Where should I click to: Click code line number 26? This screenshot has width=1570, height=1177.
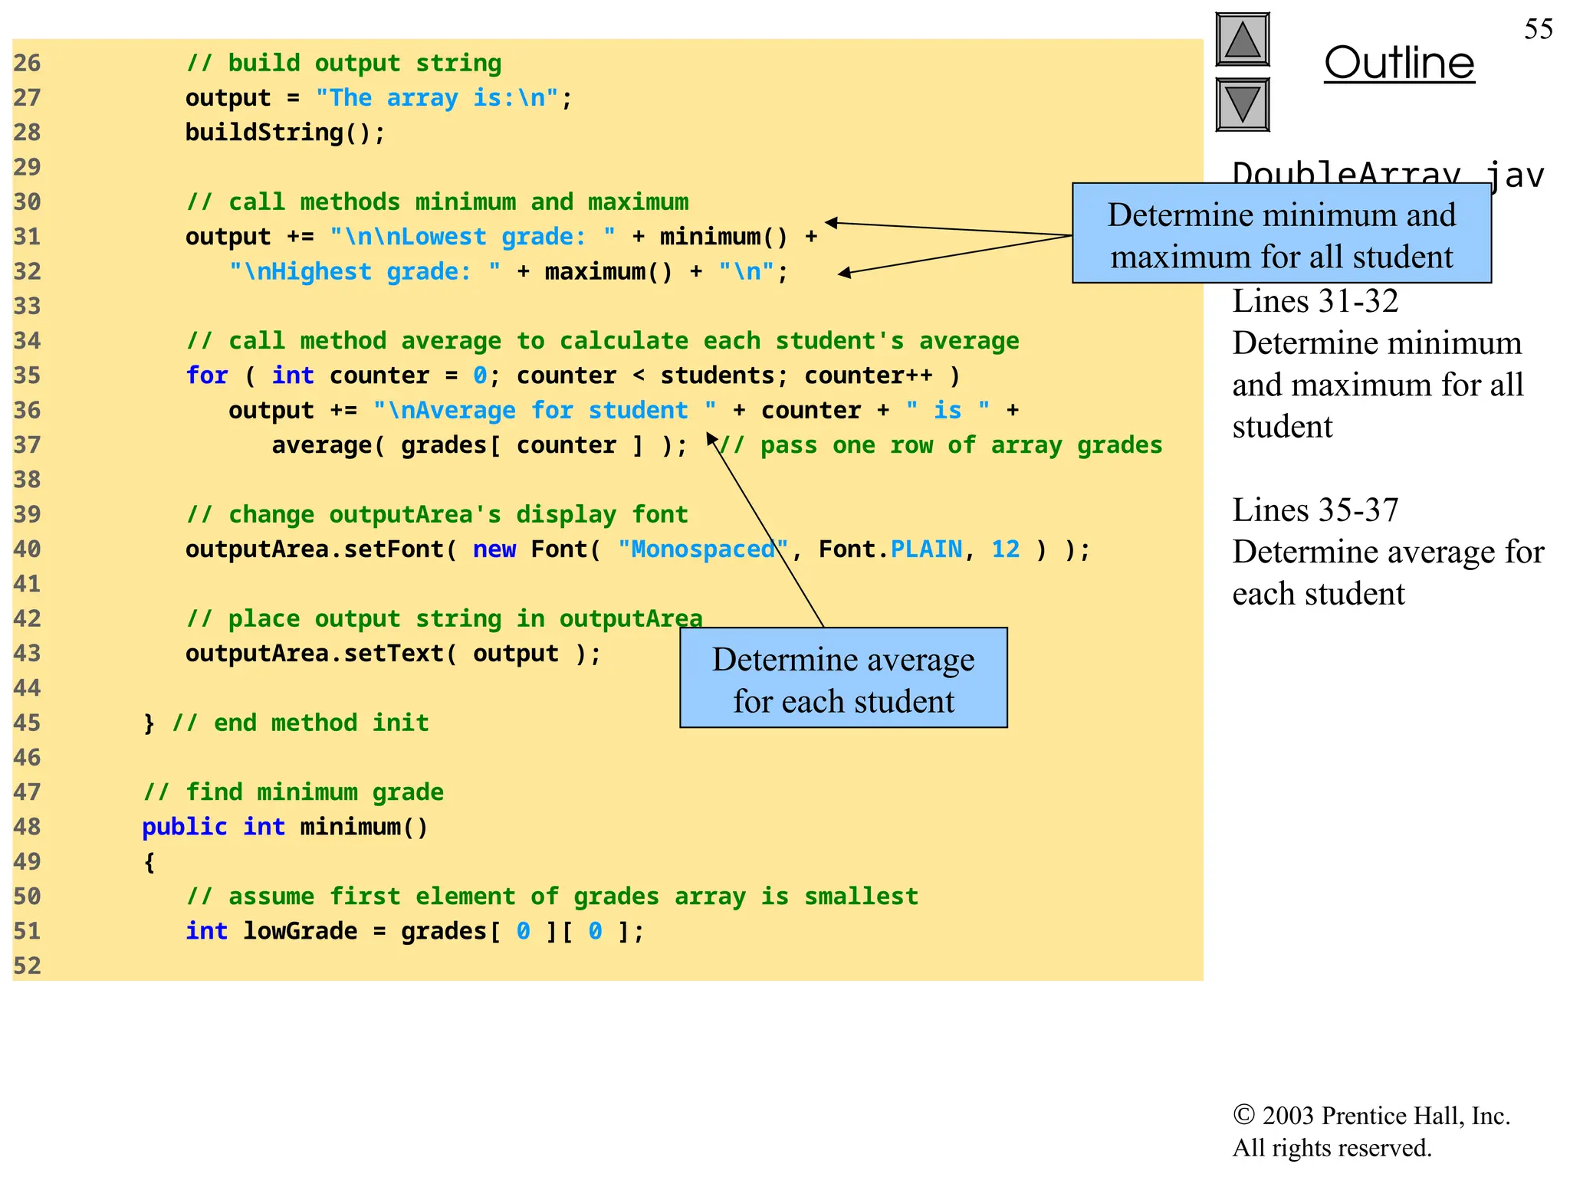tap(27, 63)
